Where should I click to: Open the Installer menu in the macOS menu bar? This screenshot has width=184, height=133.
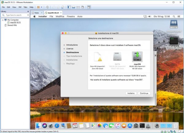(43, 17)
